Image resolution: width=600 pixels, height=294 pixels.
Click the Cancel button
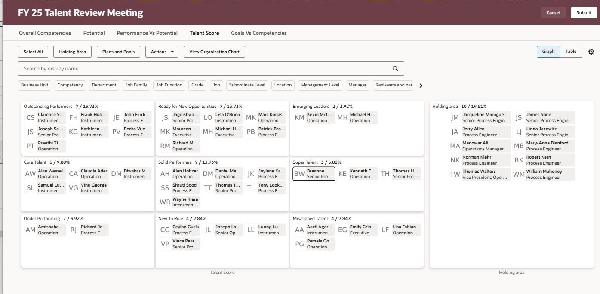click(554, 13)
